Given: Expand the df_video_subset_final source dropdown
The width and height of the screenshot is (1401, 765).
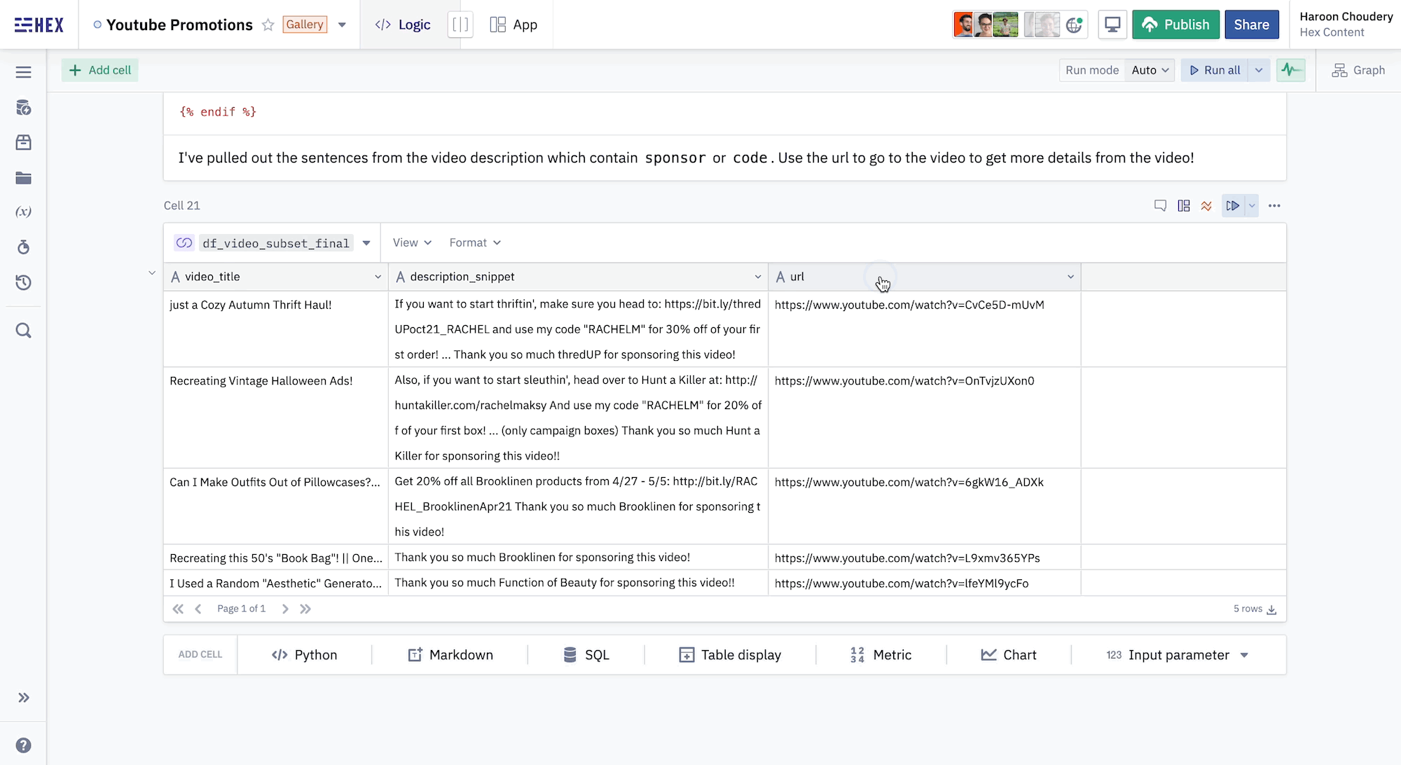Looking at the screenshot, I should (366, 243).
